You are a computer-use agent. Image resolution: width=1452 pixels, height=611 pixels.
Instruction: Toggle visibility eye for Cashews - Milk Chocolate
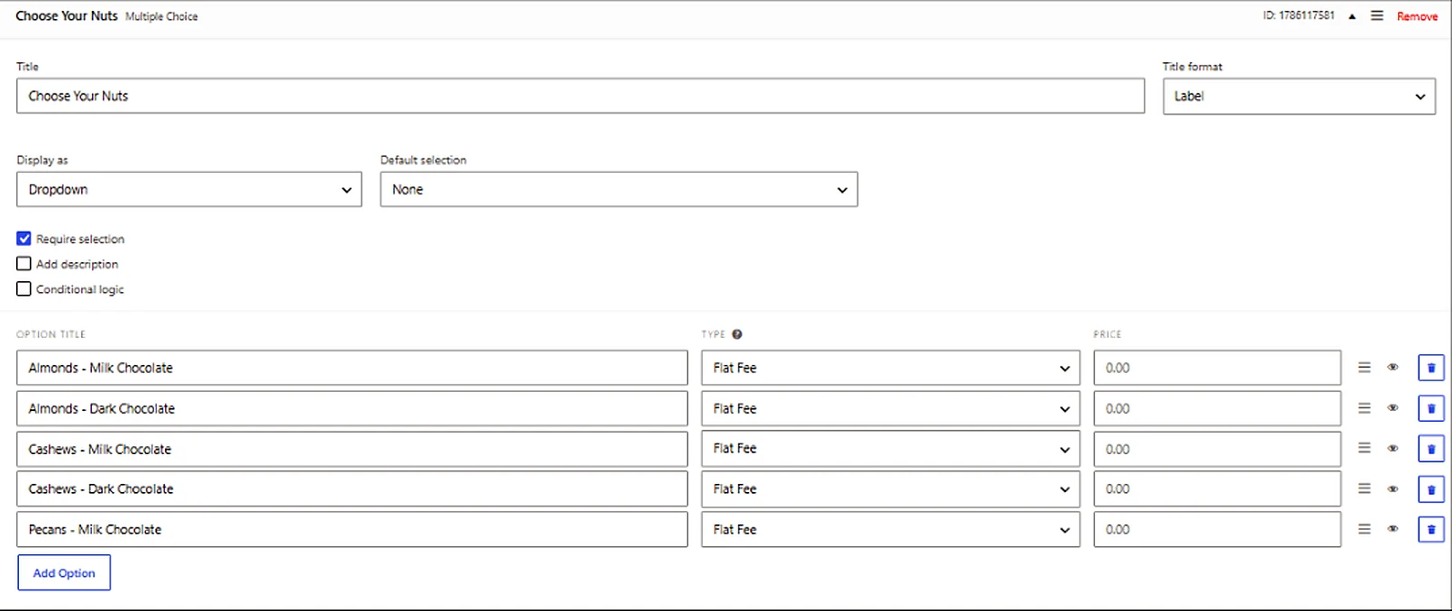pos(1393,449)
